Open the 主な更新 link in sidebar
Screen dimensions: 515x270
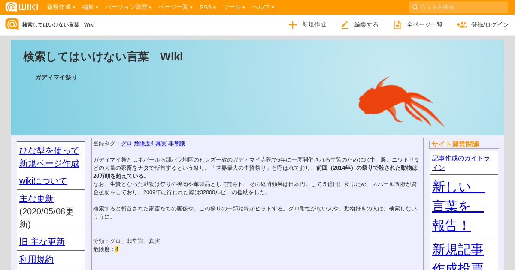[x=36, y=198]
